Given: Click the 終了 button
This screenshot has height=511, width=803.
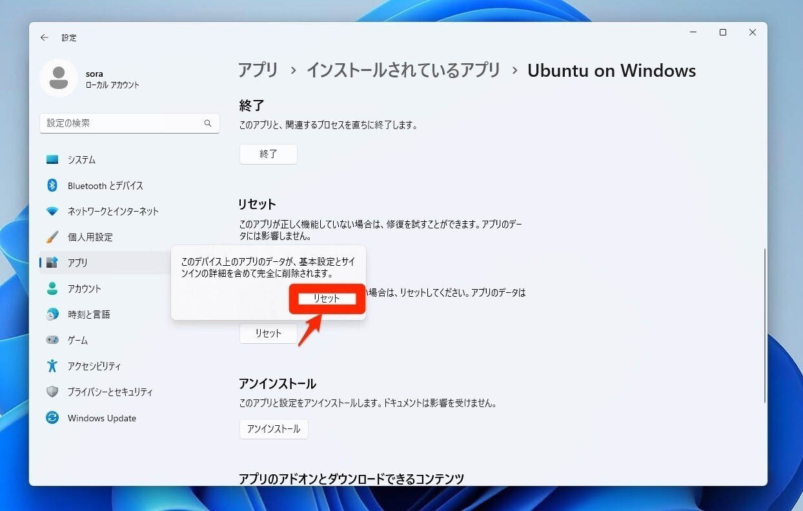Looking at the screenshot, I should pos(269,154).
